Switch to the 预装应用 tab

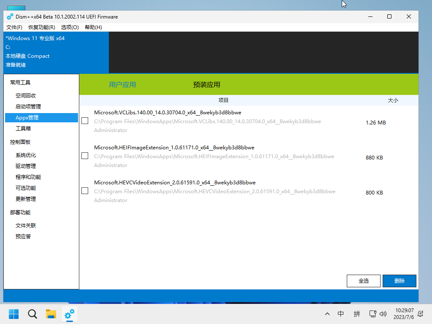click(x=207, y=84)
